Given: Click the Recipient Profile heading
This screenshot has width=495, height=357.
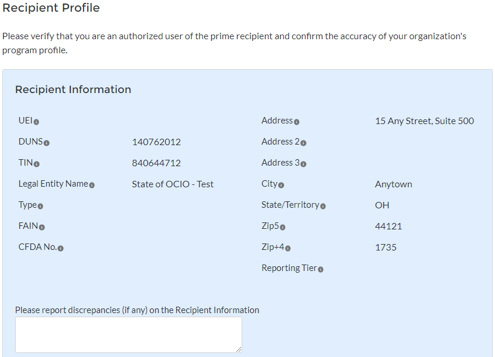Looking at the screenshot, I should [51, 8].
